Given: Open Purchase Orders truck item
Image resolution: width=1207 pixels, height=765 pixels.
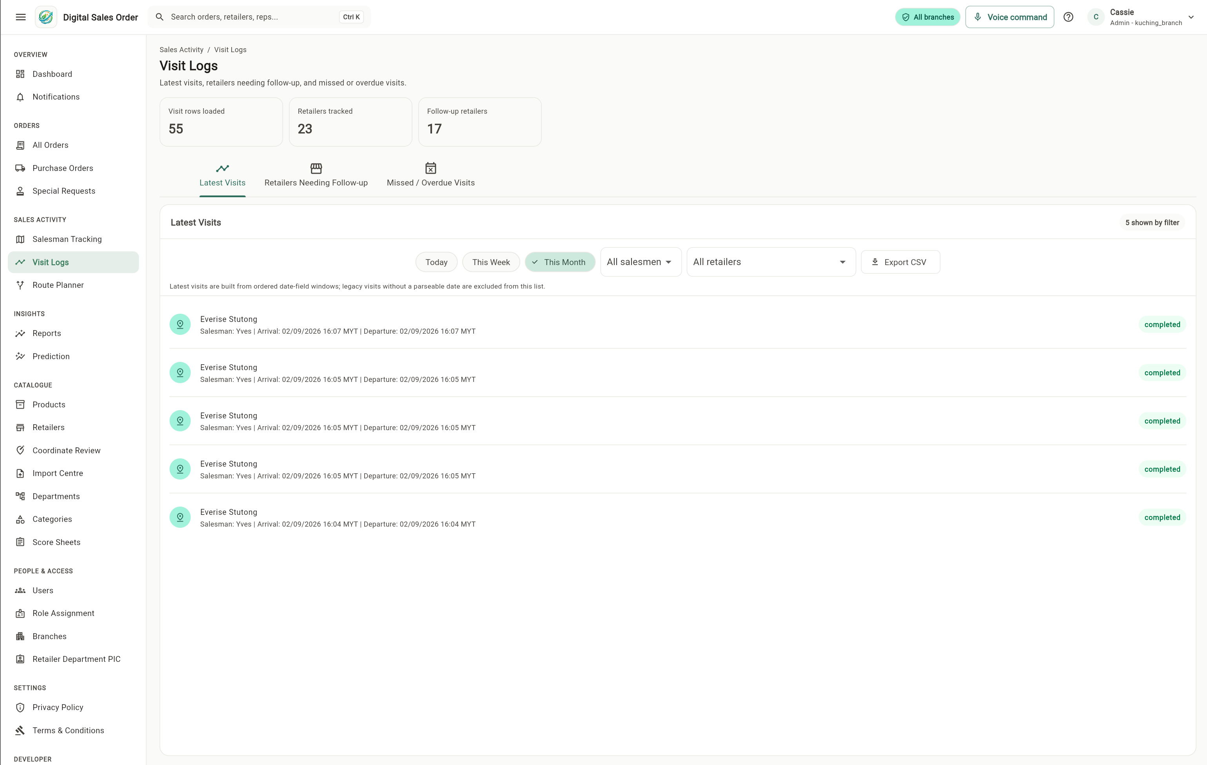Looking at the screenshot, I should point(73,168).
